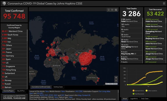The width and height of the screenshot is (167, 101).
Task: Select '331 Japan' row
Action: pos(14,49)
